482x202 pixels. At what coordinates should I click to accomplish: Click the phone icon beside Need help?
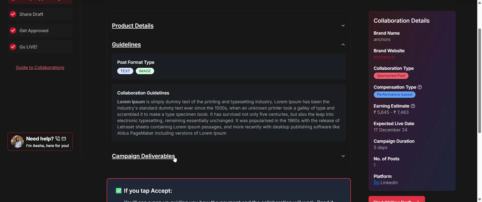(58, 138)
